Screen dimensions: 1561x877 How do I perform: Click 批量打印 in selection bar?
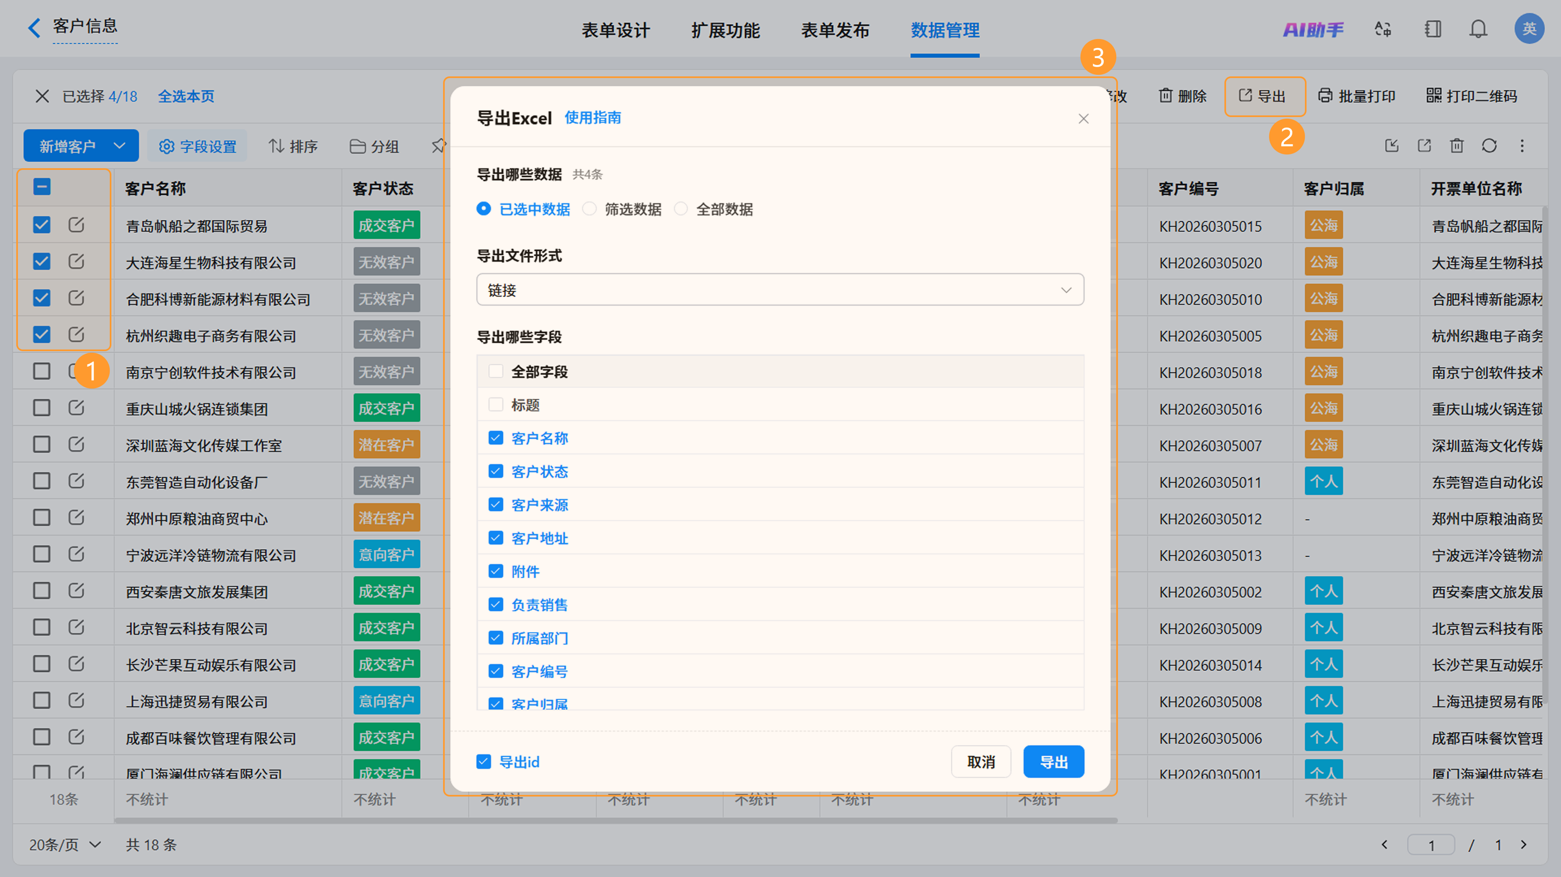[1356, 96]
